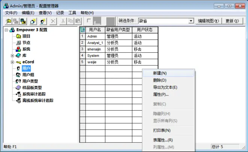
Task: Select row header number 3
Action: coord(82,49)
